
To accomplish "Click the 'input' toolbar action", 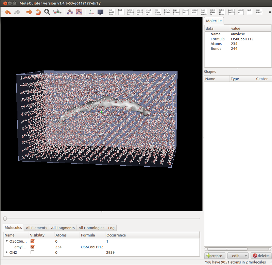I will pyautogui.click(x=250, y=12).
